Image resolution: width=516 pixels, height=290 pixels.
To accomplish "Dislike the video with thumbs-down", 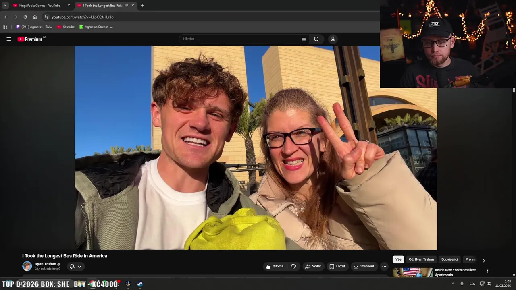I will click(293, 266).
